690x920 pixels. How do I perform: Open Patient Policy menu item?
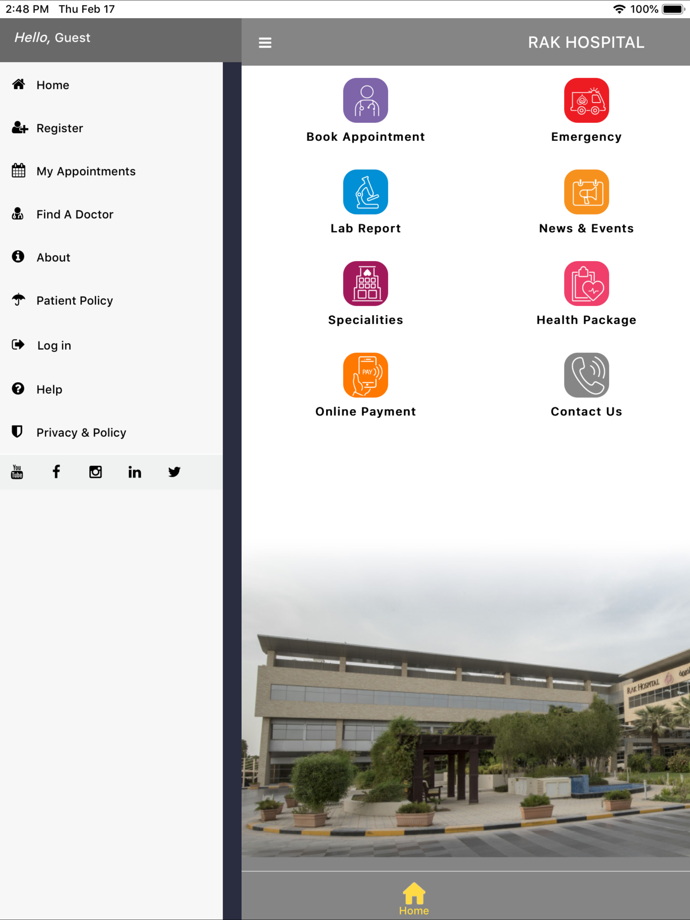point(111,300)
